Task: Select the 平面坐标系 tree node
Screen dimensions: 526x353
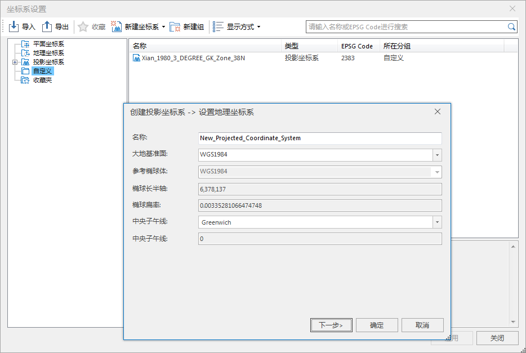Action: click(48, 44)
